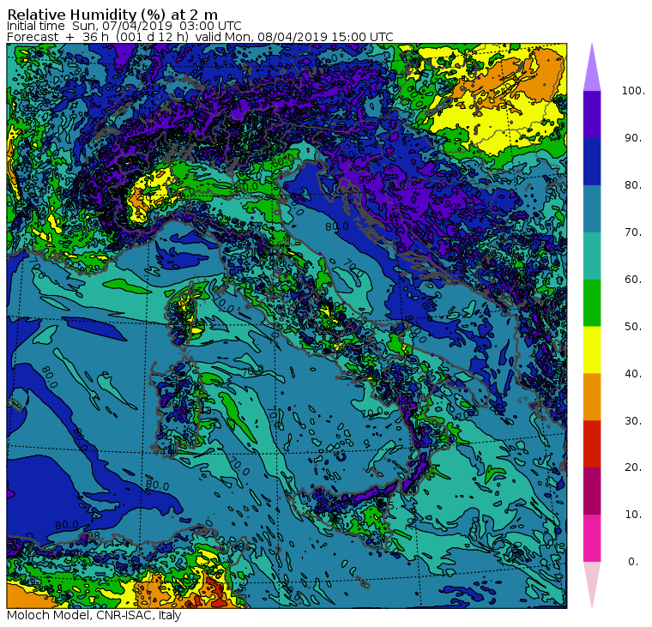
Task: Pick the green 50–60 legend segment
Action: coord(592,303)
